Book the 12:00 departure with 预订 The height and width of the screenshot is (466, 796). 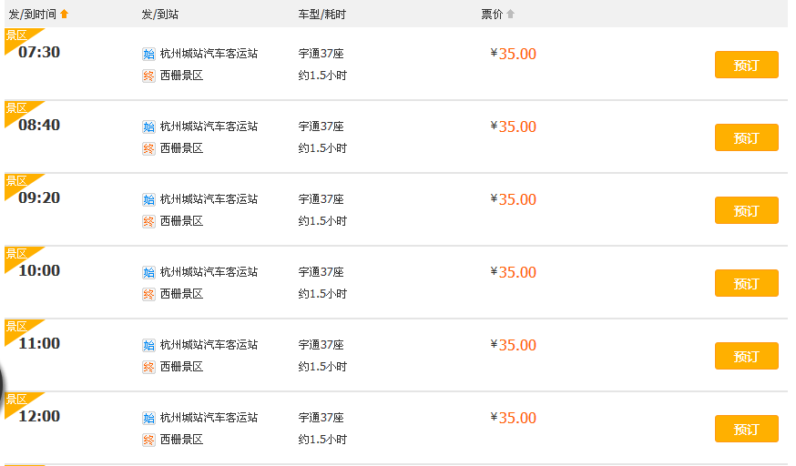(746, 429)
